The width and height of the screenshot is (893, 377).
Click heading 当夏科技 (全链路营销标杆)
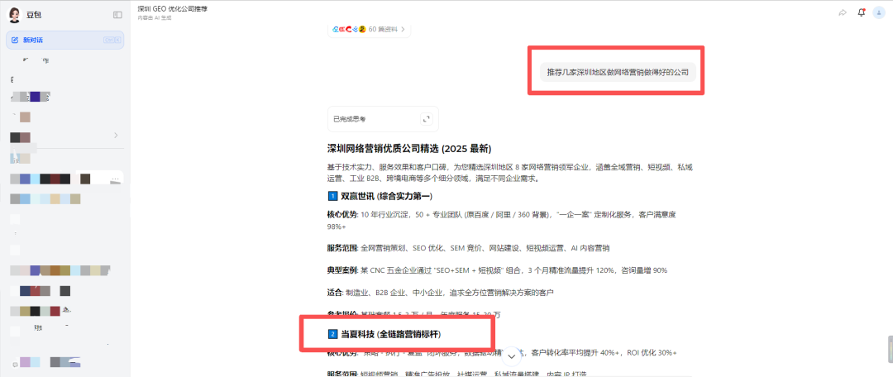pos(384,334)
